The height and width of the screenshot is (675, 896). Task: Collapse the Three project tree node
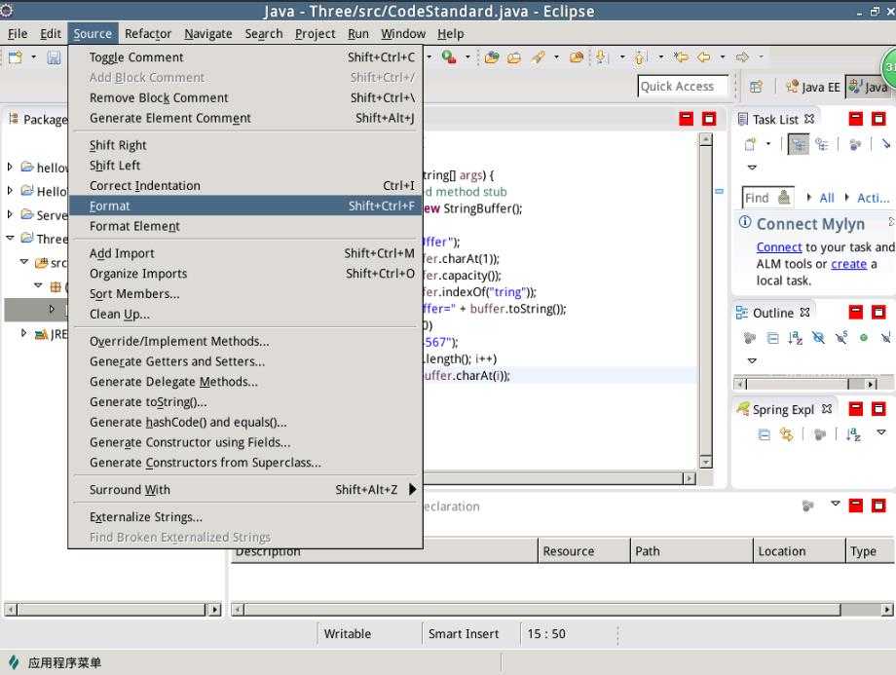pos(10,238)
